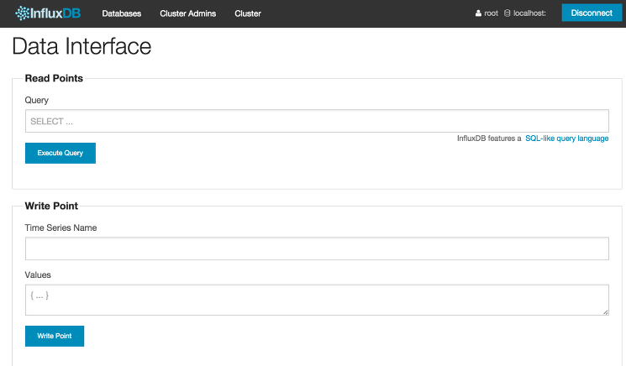
Task: Focus the Values textarea
Action: tap(317, 300)
